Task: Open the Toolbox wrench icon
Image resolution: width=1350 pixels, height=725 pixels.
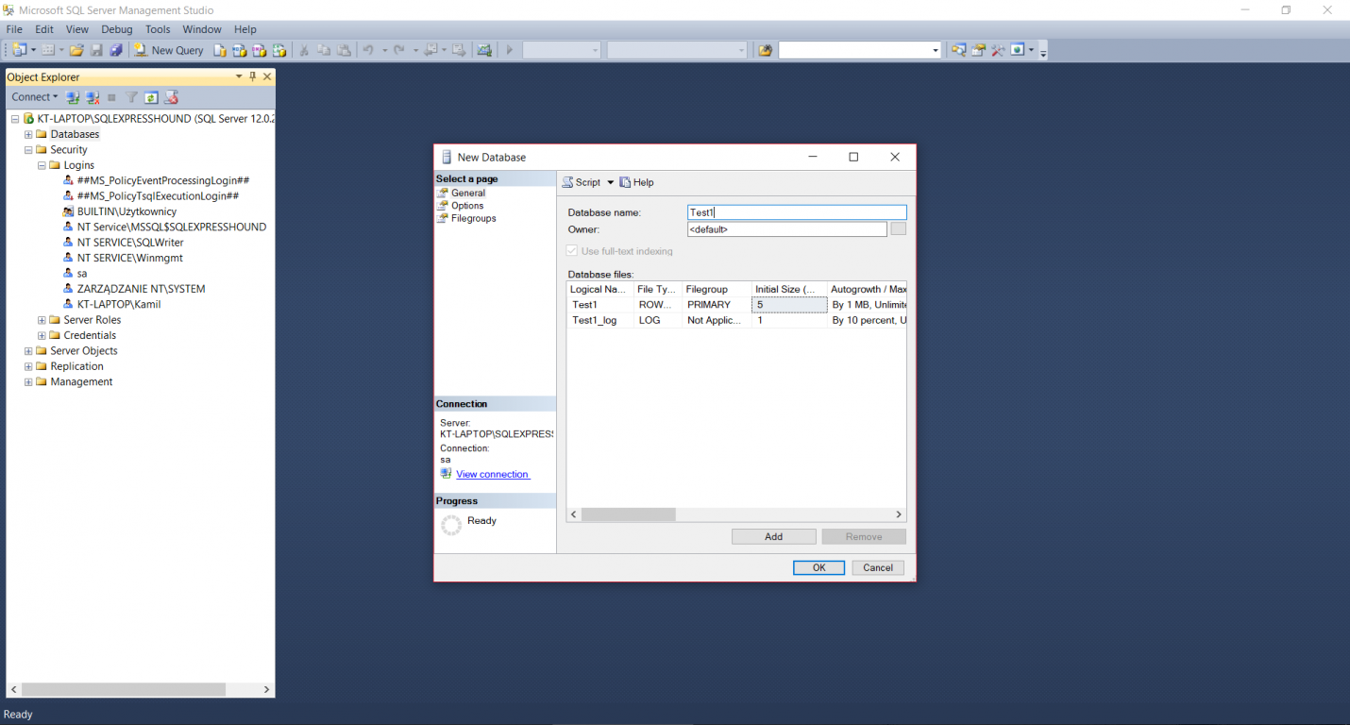Action: (998, 49)
